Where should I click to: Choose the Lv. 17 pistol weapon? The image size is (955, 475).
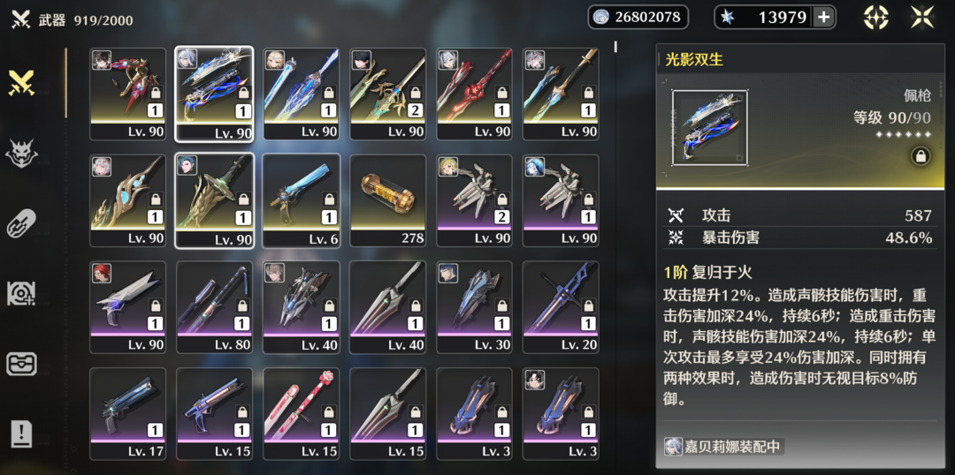point(128,413)
